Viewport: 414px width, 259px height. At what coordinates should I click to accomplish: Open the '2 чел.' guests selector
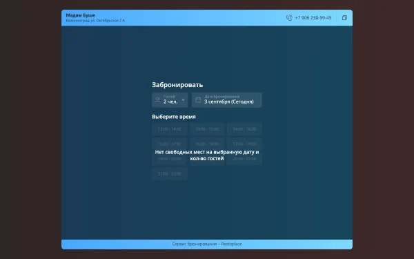[170, 100]
